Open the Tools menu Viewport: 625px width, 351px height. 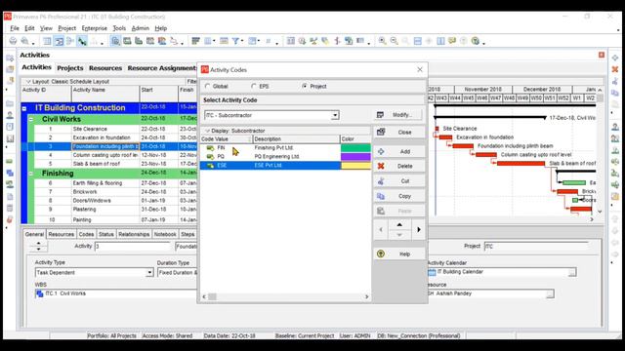[x=119, y=28]
